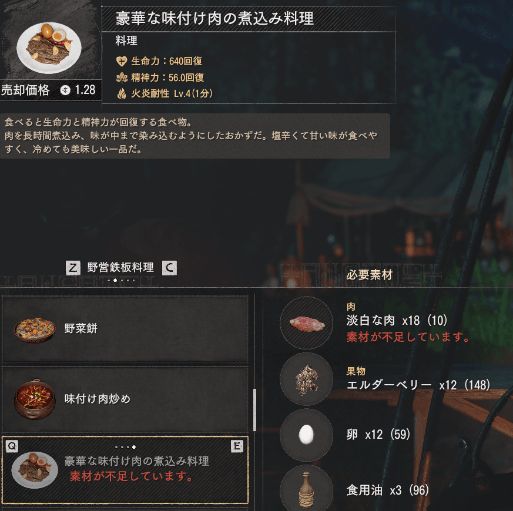Click the page dots under 野営鉄板料理
This screenshot has height=511, width=513.
click(121, 280)
